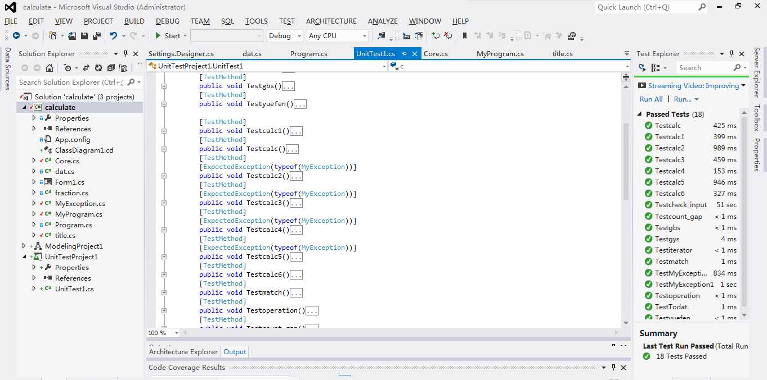Click the Refresh icon in Solution Explorer
Screen dimensions: 767x380
click(98, 68)
